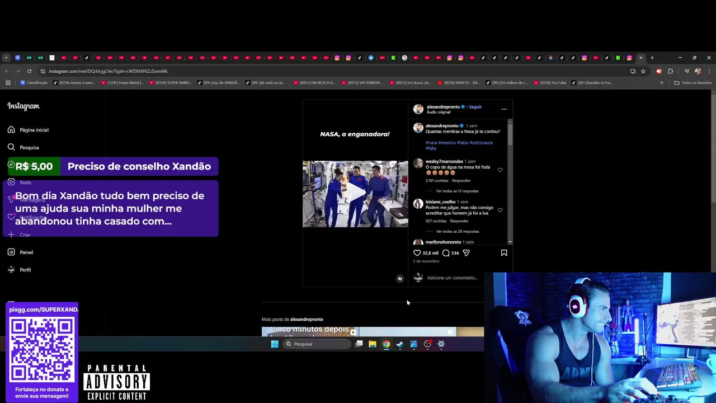Unmute the reel audio
Image resolution: width=716 pixels, height=403 pixels.
tap(400, 279)
